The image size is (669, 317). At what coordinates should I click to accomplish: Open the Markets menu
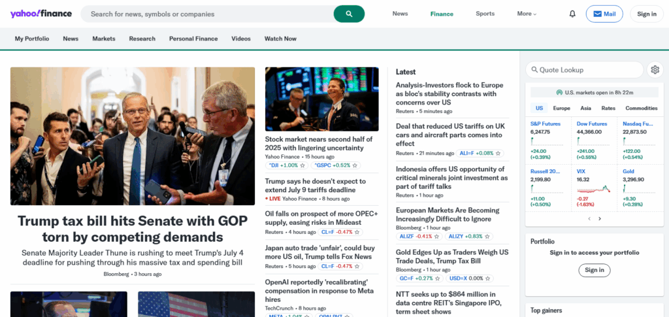pos(104,39)
